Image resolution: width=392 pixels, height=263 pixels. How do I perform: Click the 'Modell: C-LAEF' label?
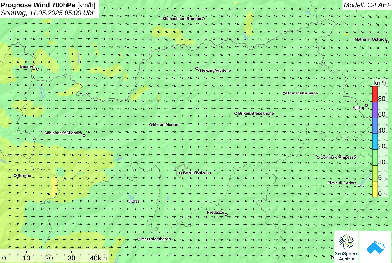[367, 5]
